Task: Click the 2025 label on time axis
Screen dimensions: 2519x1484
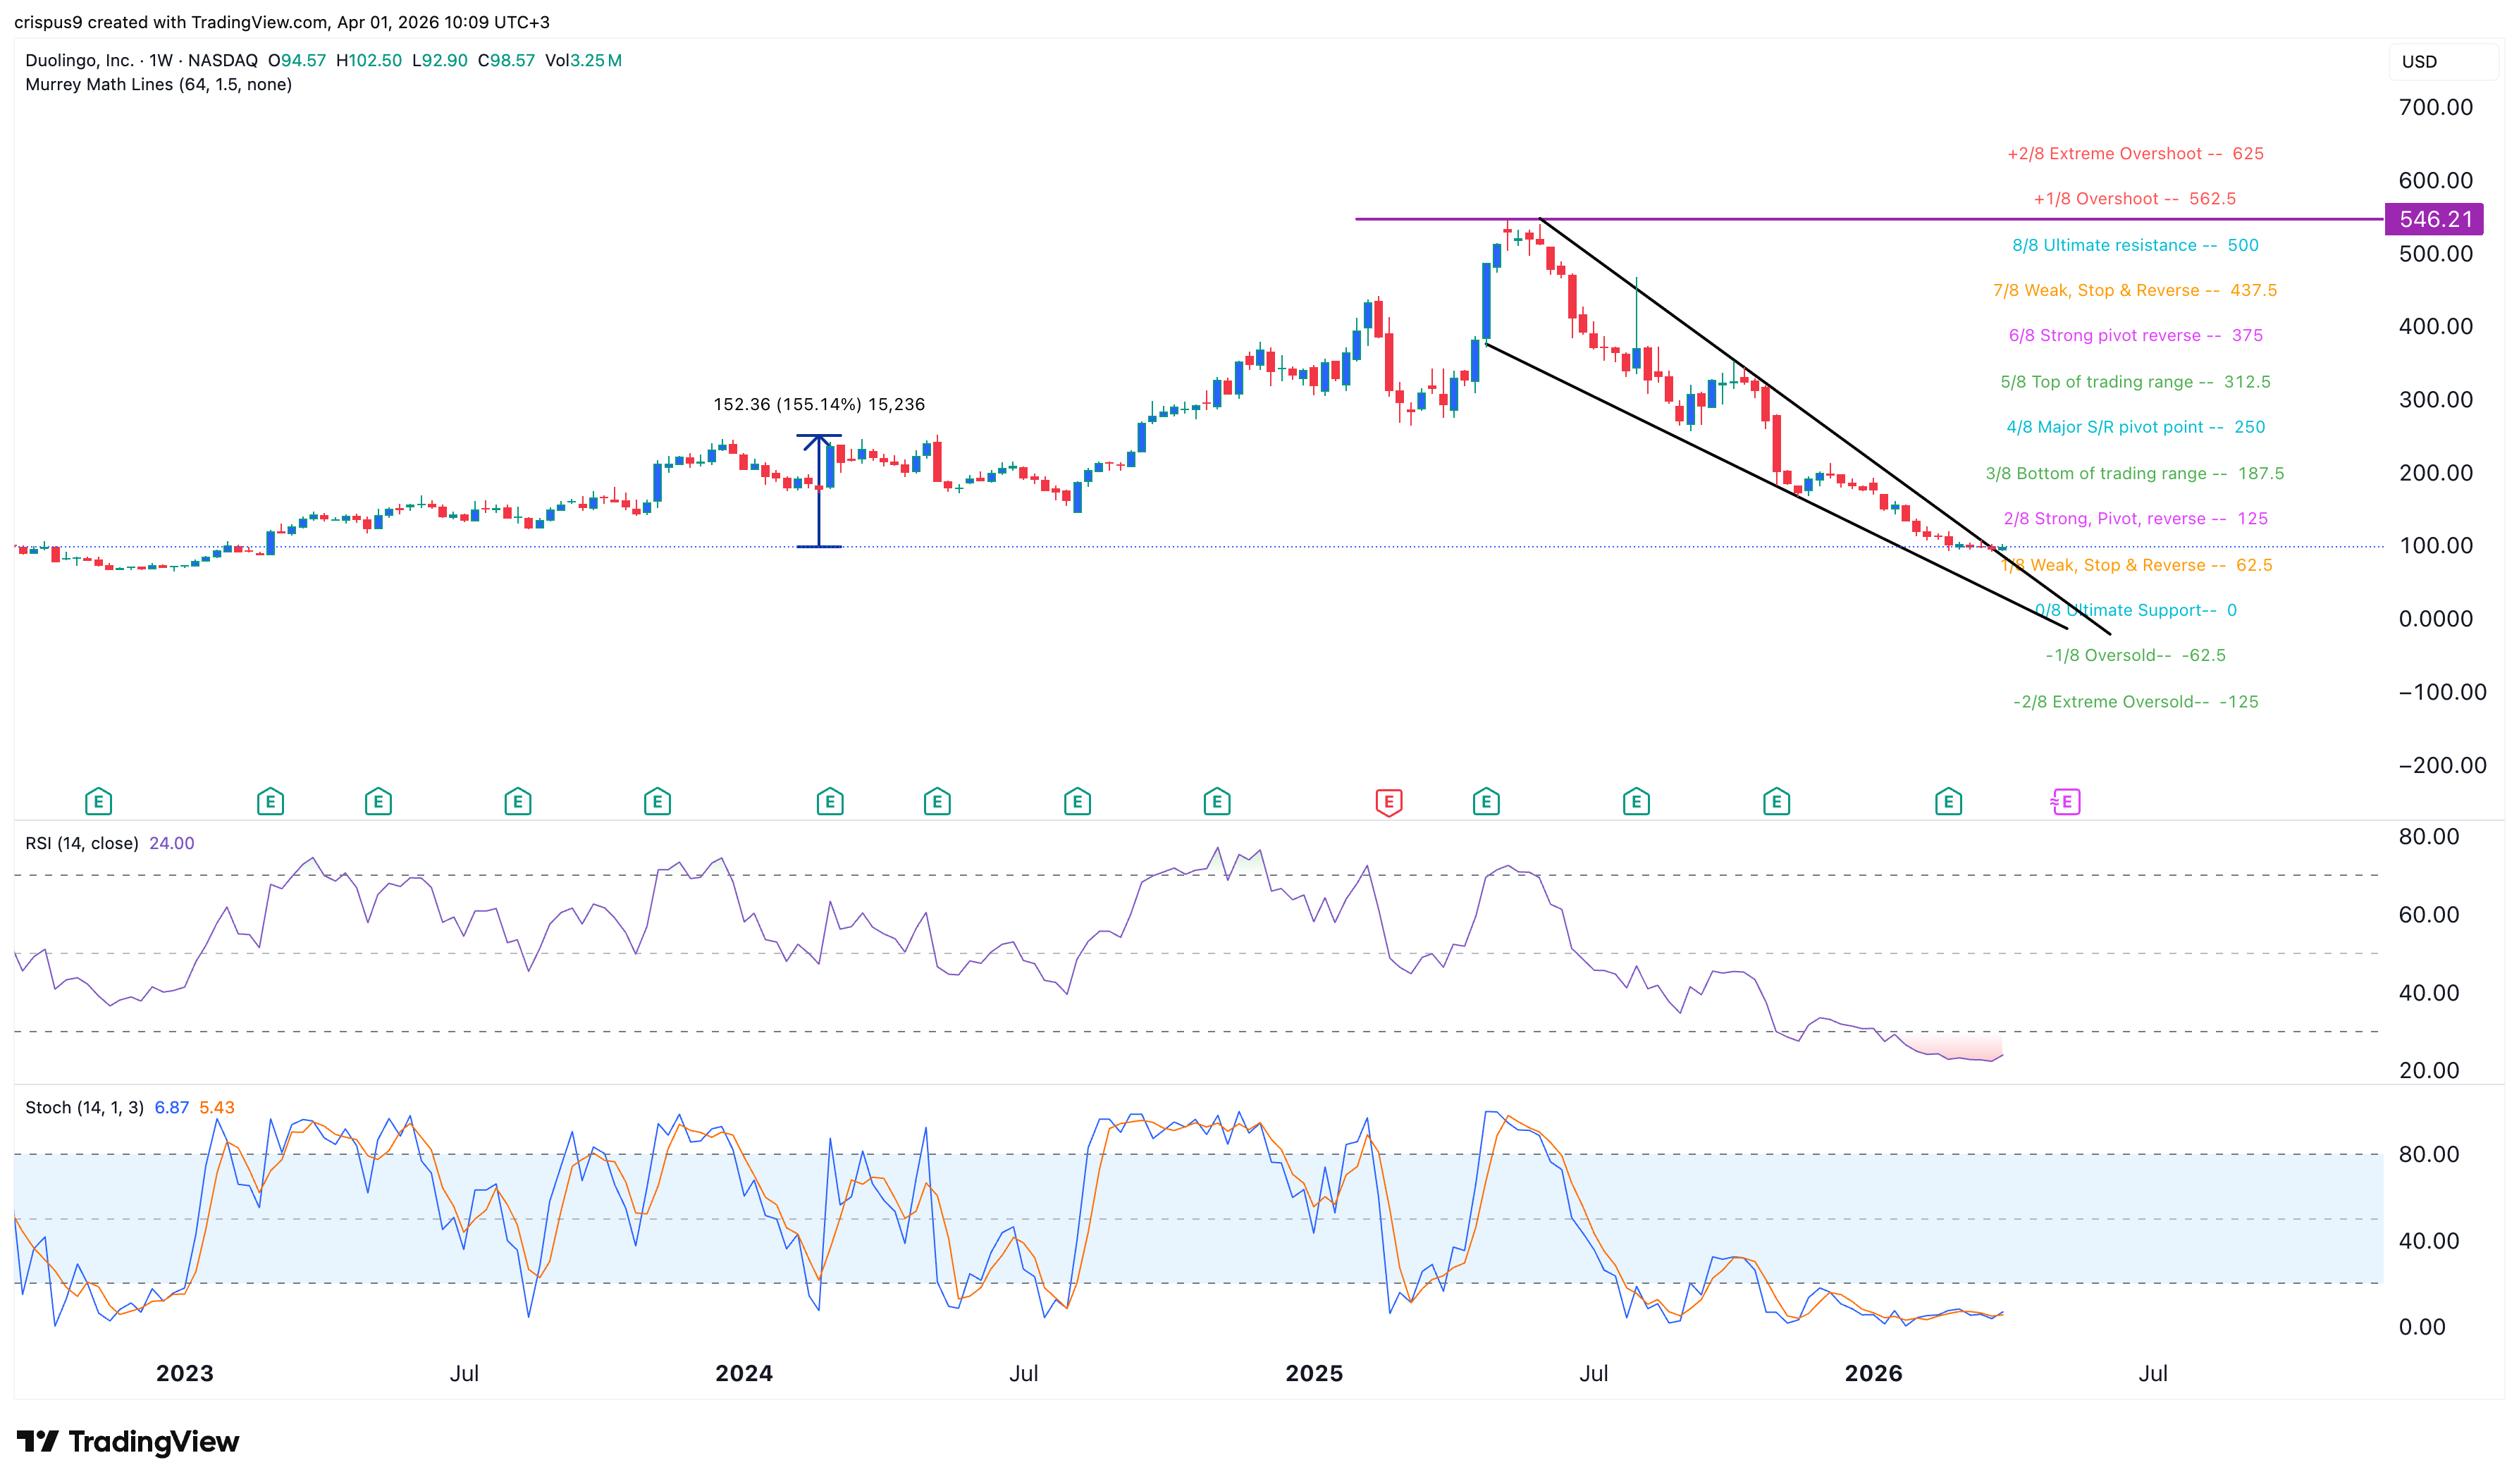Action: (x=1313, y=1374)
